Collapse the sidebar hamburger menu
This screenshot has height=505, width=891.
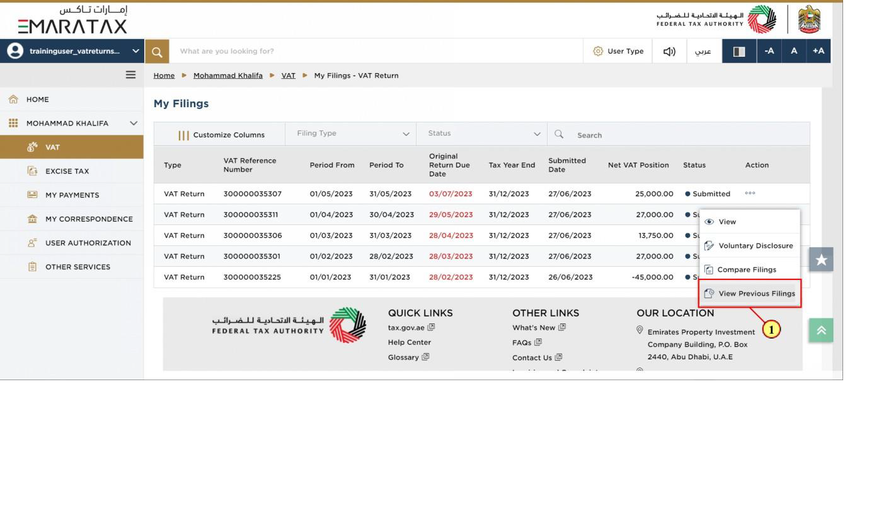pyautogui.click(x=130, y=74)
